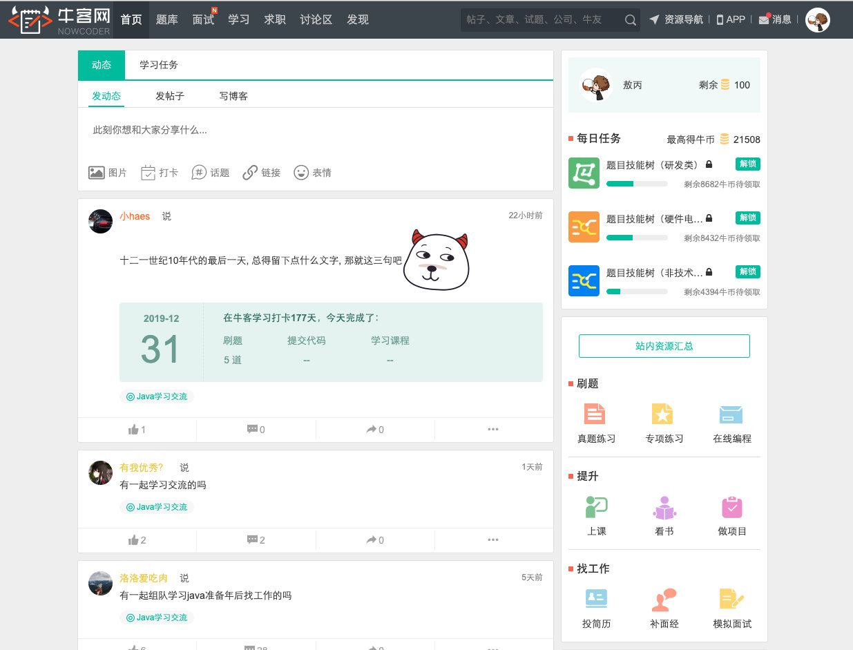Select the 发动态 sub-tab
The height and width of the screenshot is (650, 853).
(x=106, y=96)
